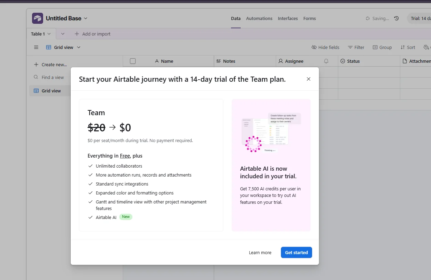Click 'Expanded color and formatting options' text
Viewport: 431px width, 280px height.
(135, 193)
